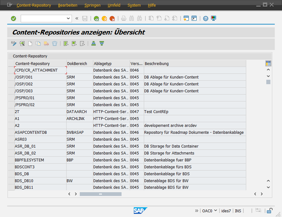Click the yellow Exit icon

coord(104,19)
